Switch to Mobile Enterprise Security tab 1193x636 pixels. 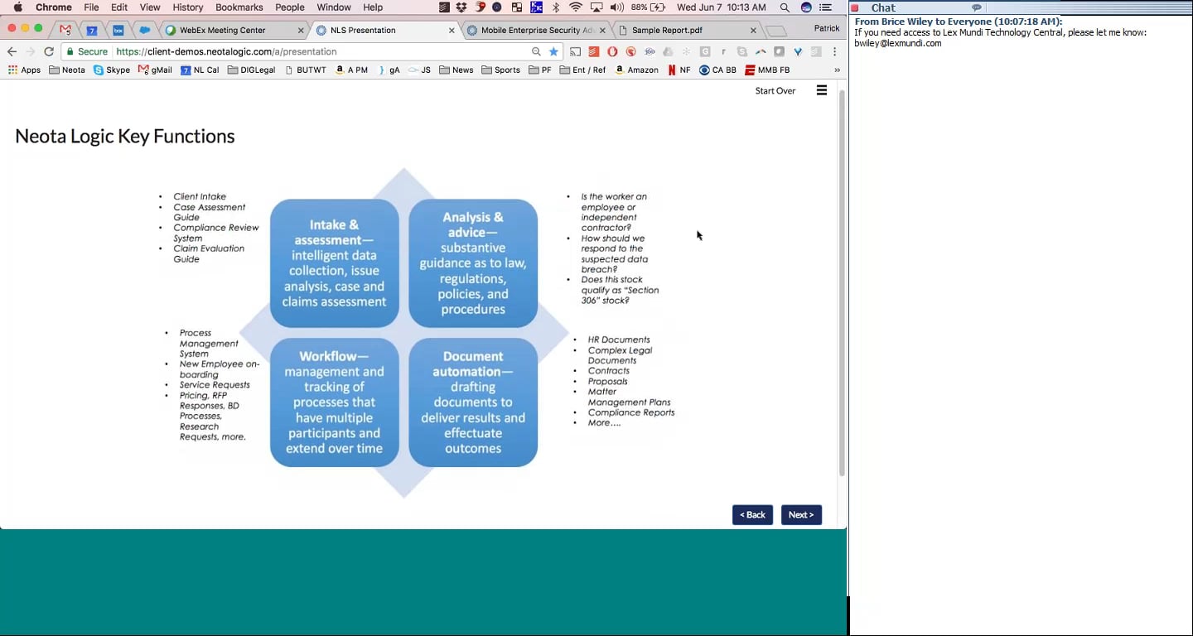click(x=537, y=30)
